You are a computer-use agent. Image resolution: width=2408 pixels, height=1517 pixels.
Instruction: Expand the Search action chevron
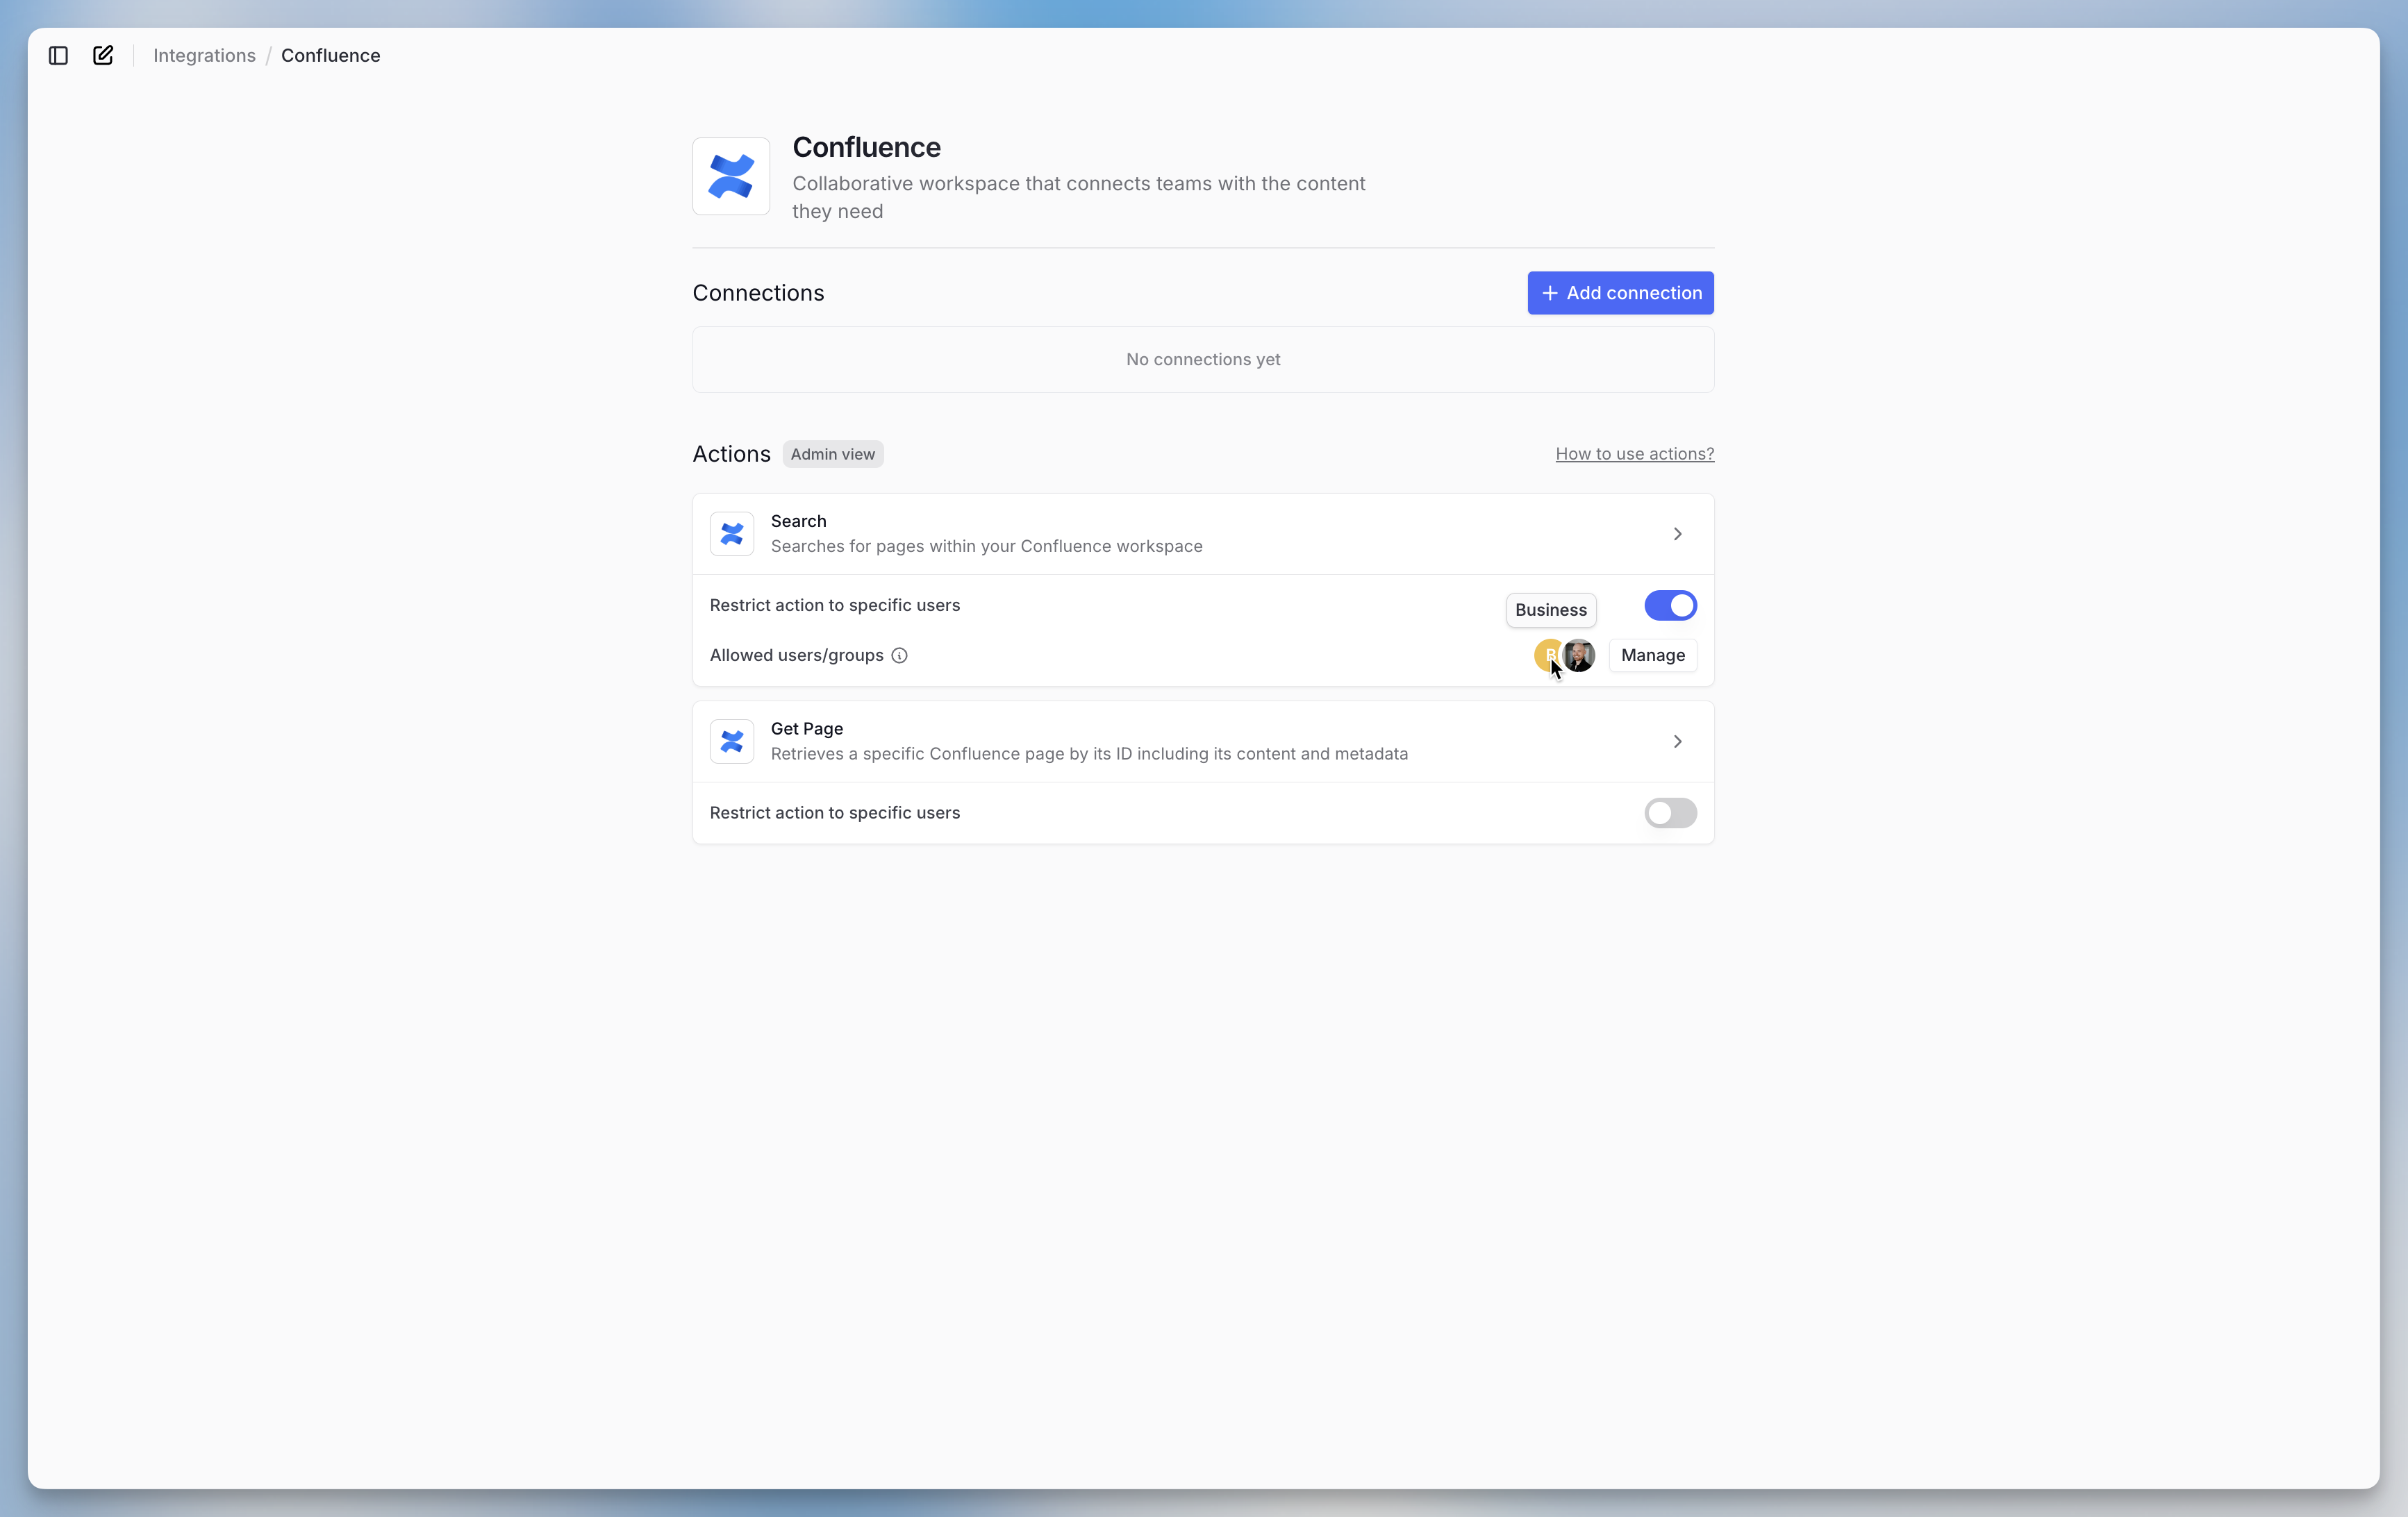point(1677,534)
